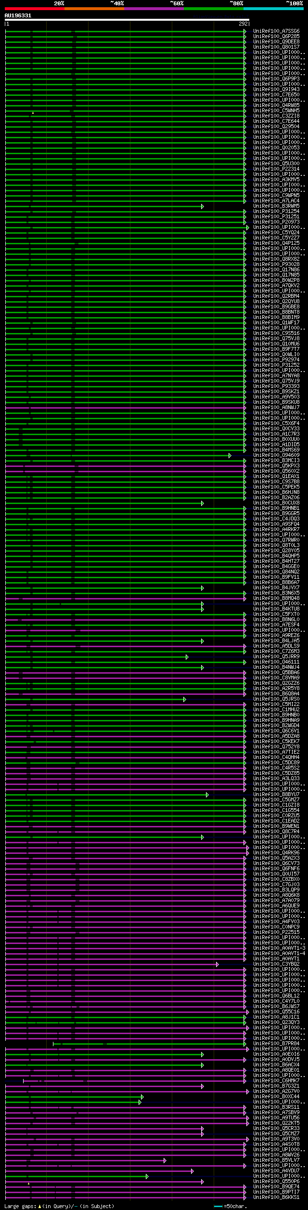Open hit UniRef100_Q801S7
Image resolution: width=308 pixels, height=1210 pixels.
click(276, 47)
